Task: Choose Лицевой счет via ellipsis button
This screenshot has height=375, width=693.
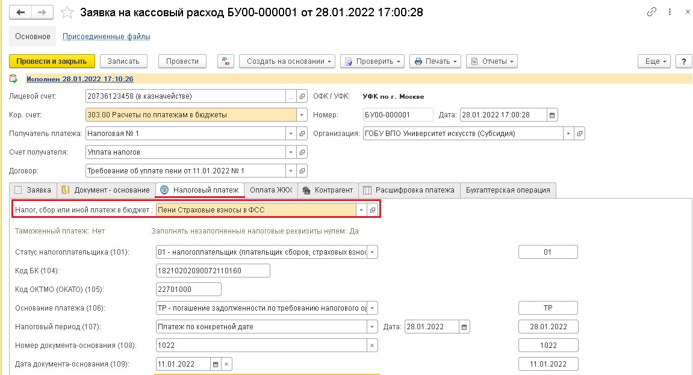Action: (291, 96)
